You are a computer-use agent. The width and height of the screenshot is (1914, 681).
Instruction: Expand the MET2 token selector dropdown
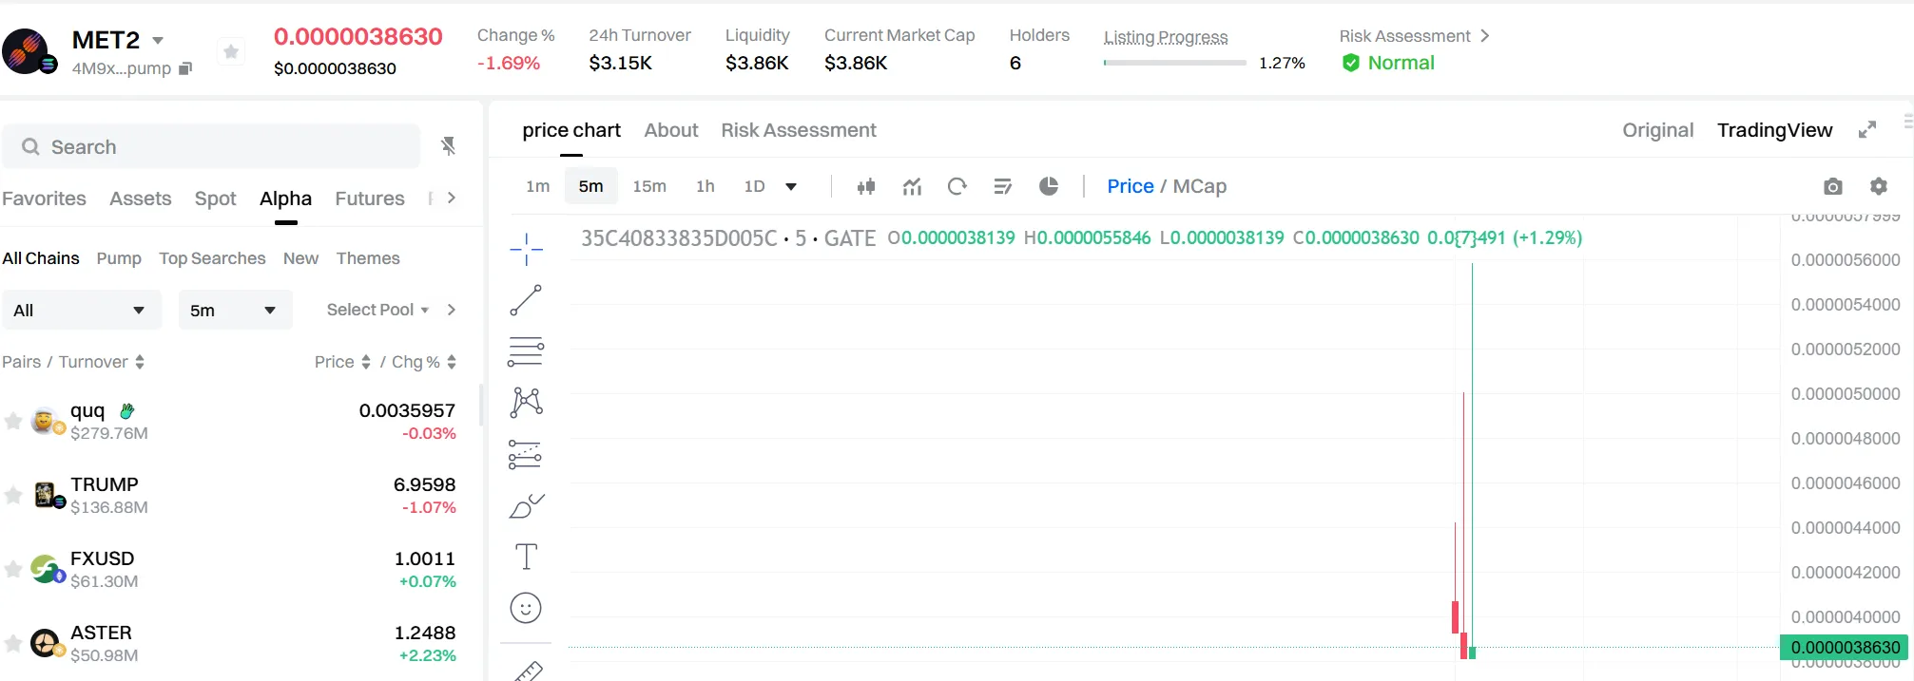pyautogui.click(x=158, y=41)
